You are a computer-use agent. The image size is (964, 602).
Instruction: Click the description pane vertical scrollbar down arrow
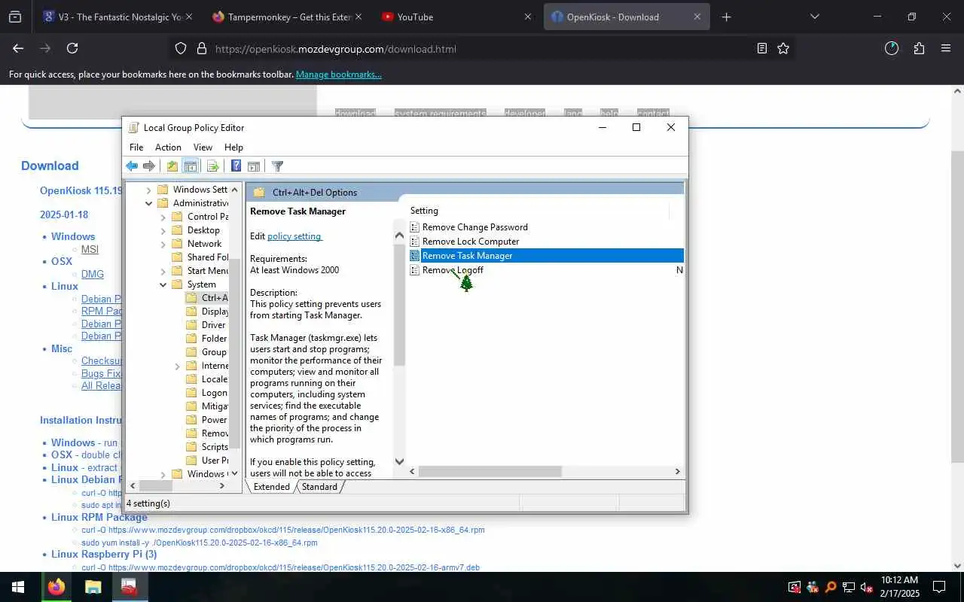pos(400,461)
